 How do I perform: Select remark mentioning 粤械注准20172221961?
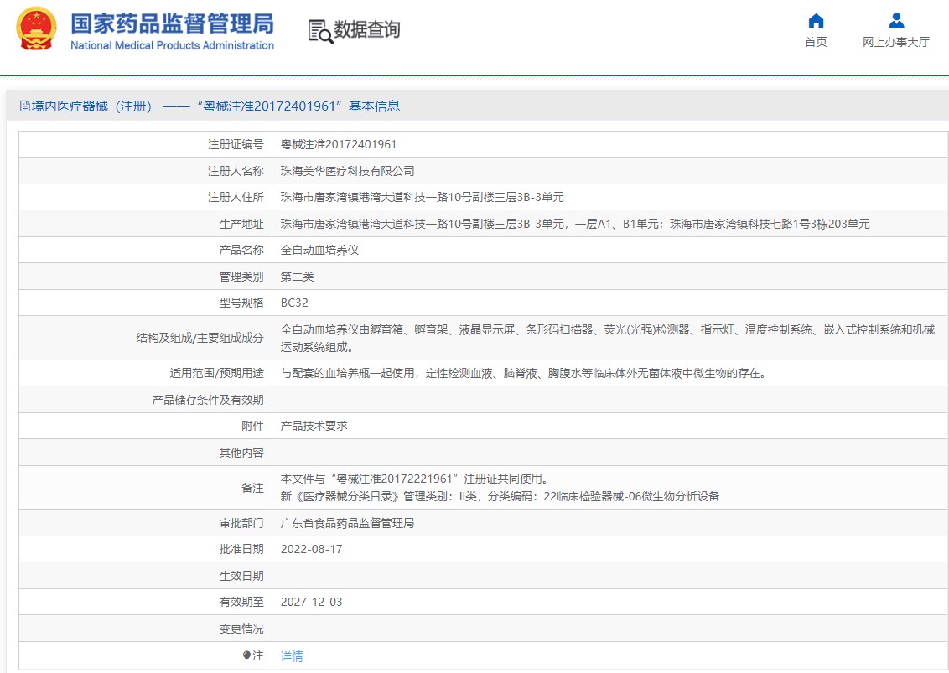coord(414,479)
